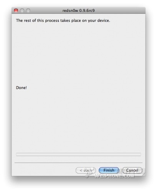
Task: Click the greyed-out minimize traffic-light button
Action: coord(22,10)
